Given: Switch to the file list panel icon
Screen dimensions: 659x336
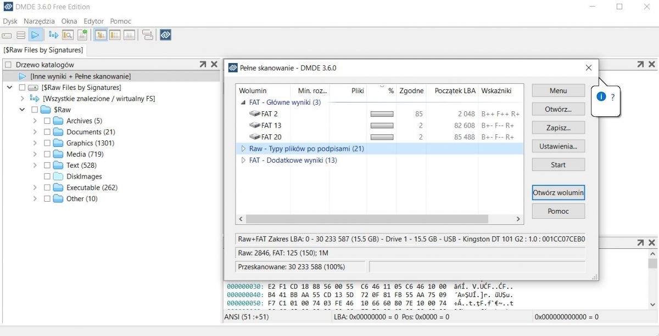Looking at the screenshot, I should 115,35.
